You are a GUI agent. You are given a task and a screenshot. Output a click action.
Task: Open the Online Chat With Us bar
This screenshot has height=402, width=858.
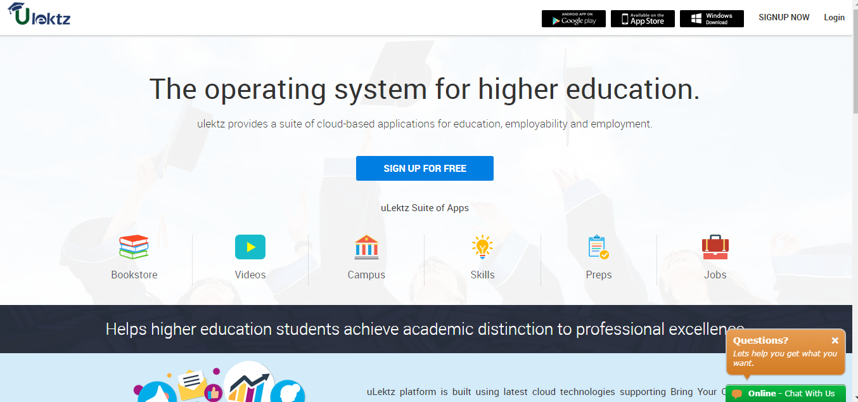[786, 393]
